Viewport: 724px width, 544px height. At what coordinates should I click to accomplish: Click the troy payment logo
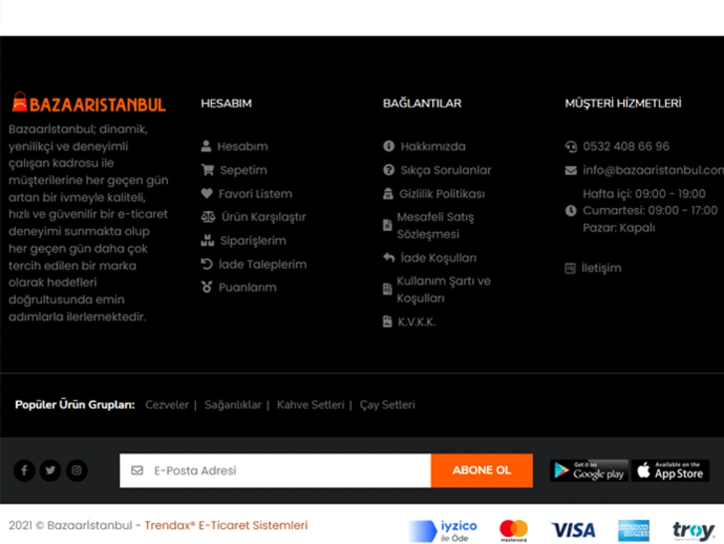point(694,531)
